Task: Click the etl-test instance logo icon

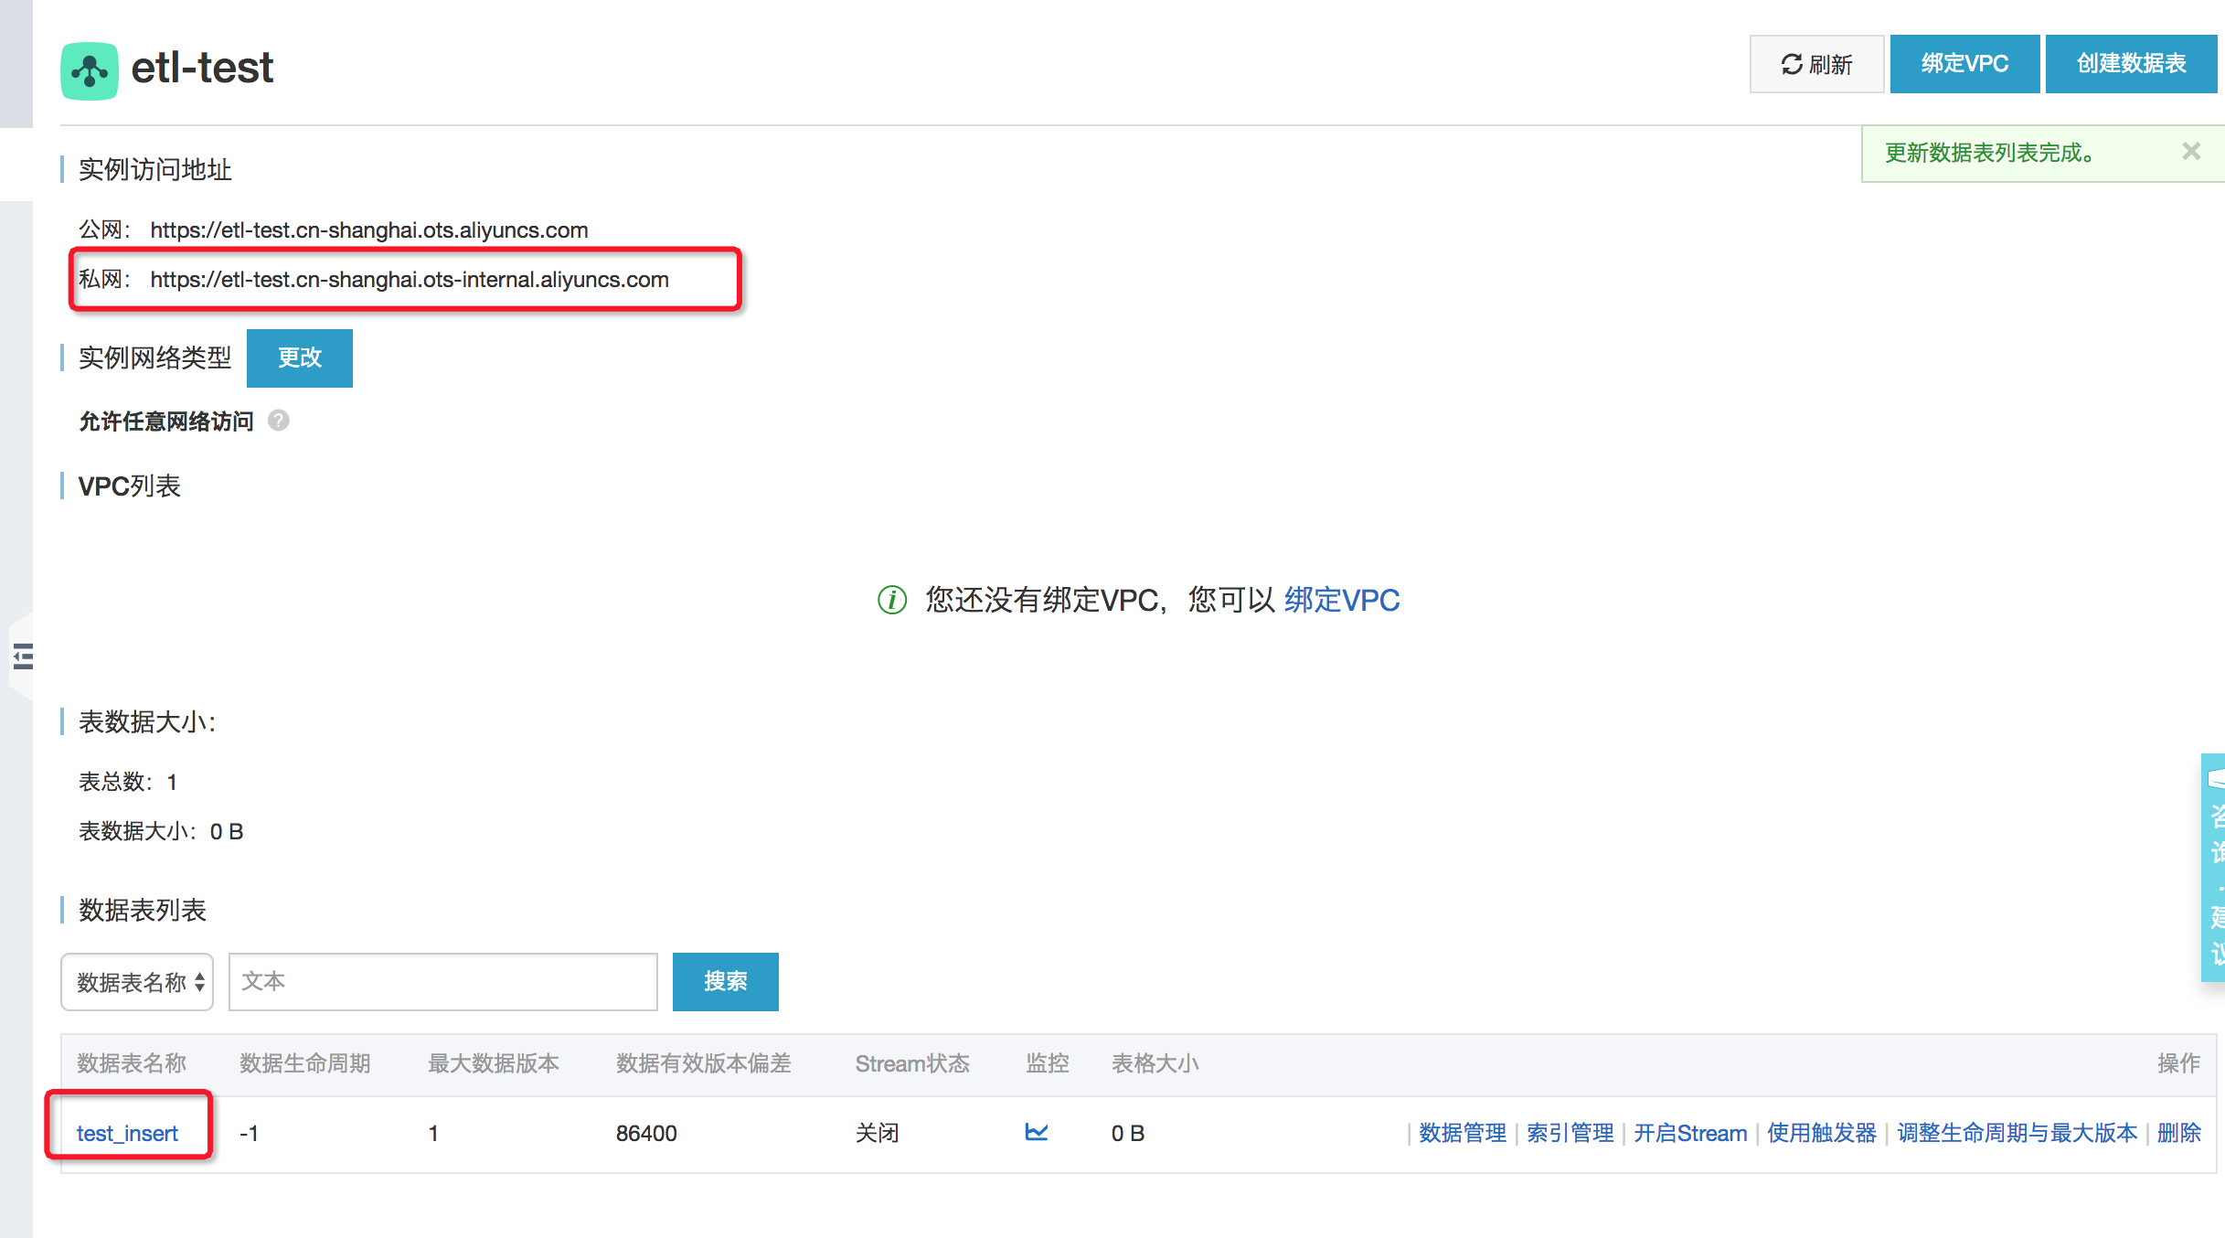Action: tap(89, 69)
